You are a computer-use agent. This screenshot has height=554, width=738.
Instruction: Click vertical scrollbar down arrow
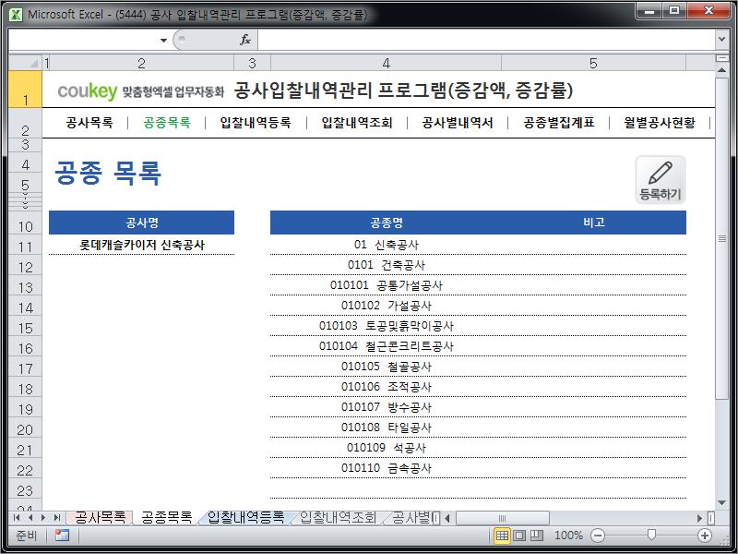[x=721, y=503]
